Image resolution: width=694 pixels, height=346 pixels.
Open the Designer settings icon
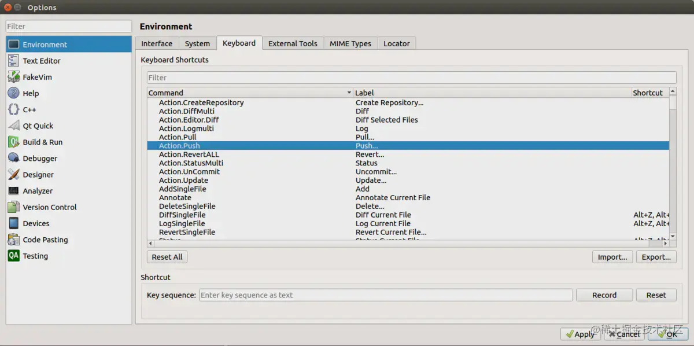(14, 174)
